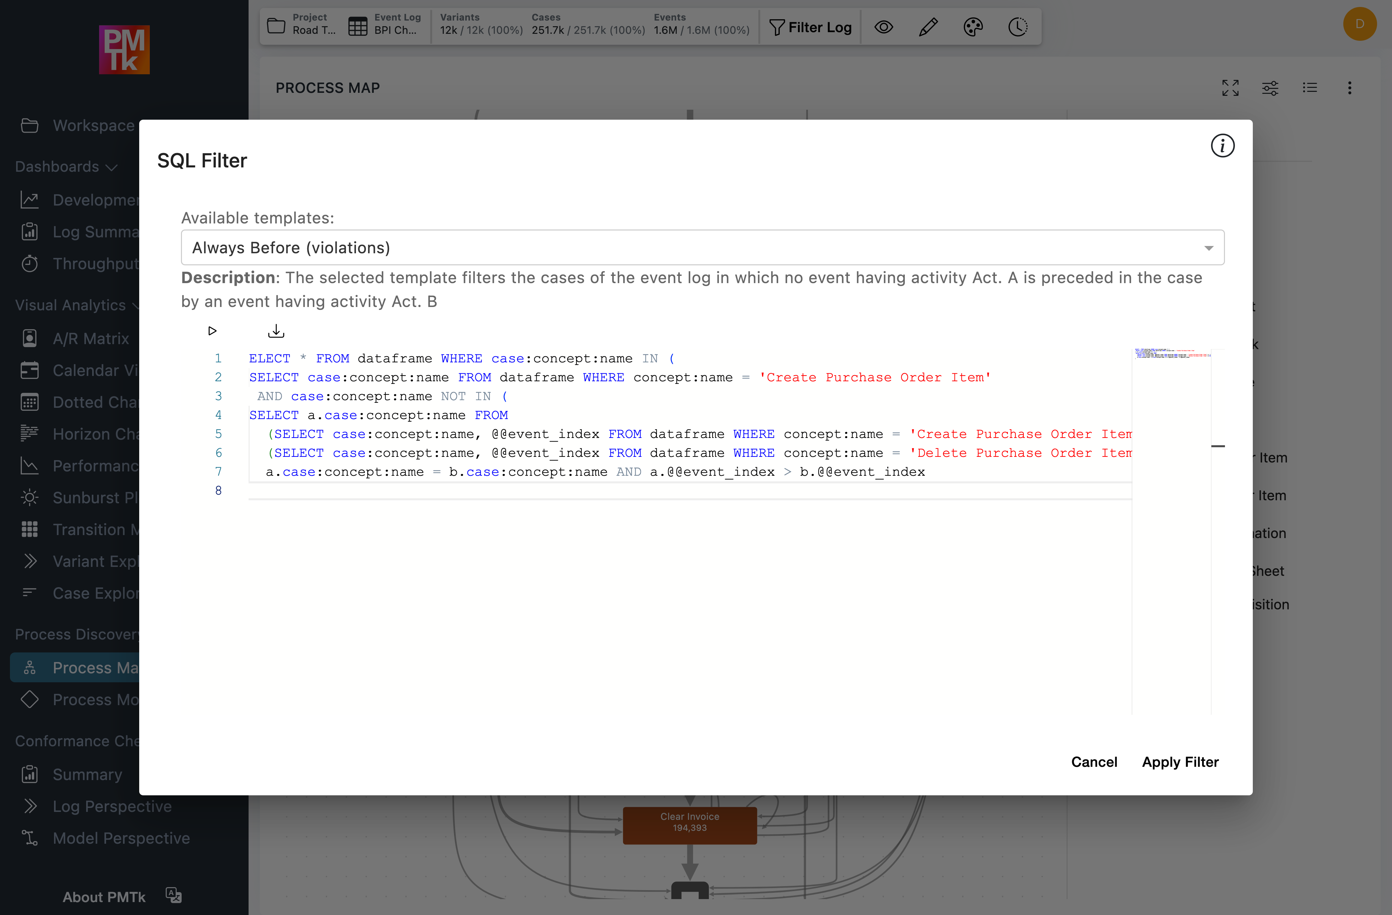Select the pencil edit icon in the toolbar
Image resolution: width=1392 pixels, height=915 pixels.
(x=928, y=26)
